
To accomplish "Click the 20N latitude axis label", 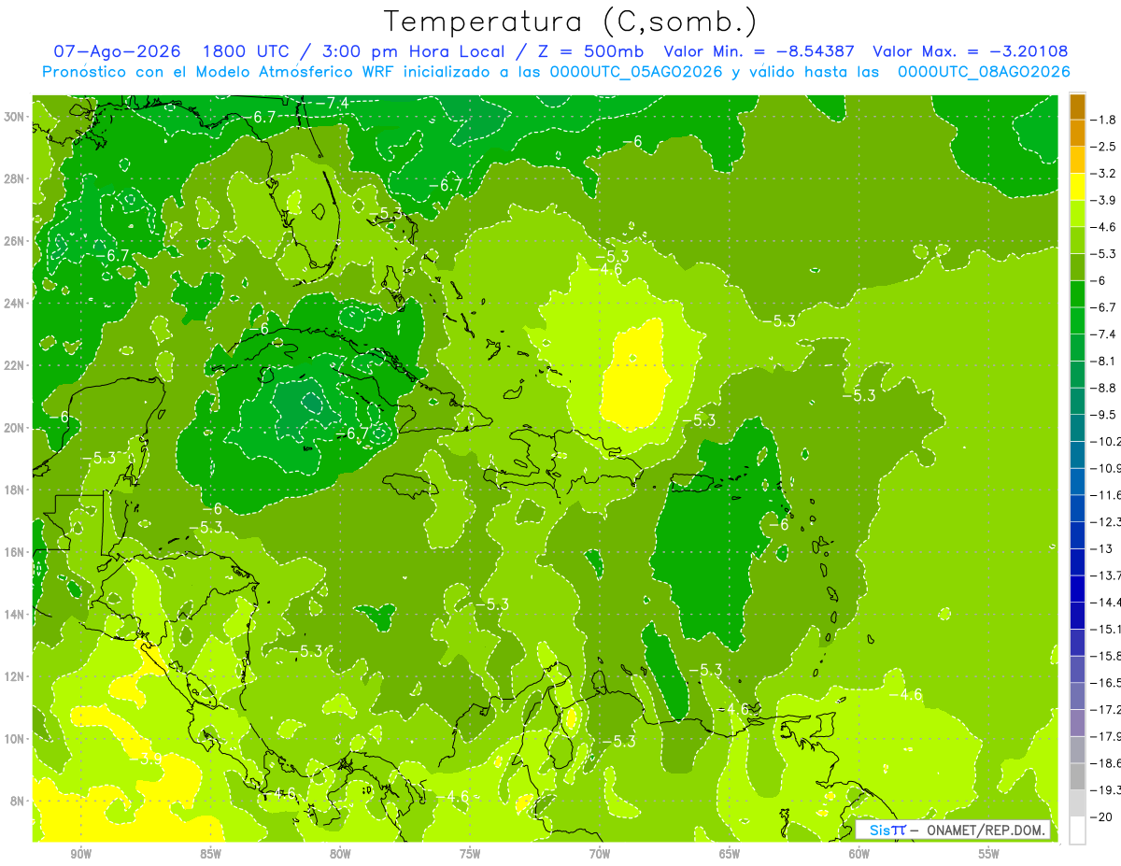I will (16, 428).
